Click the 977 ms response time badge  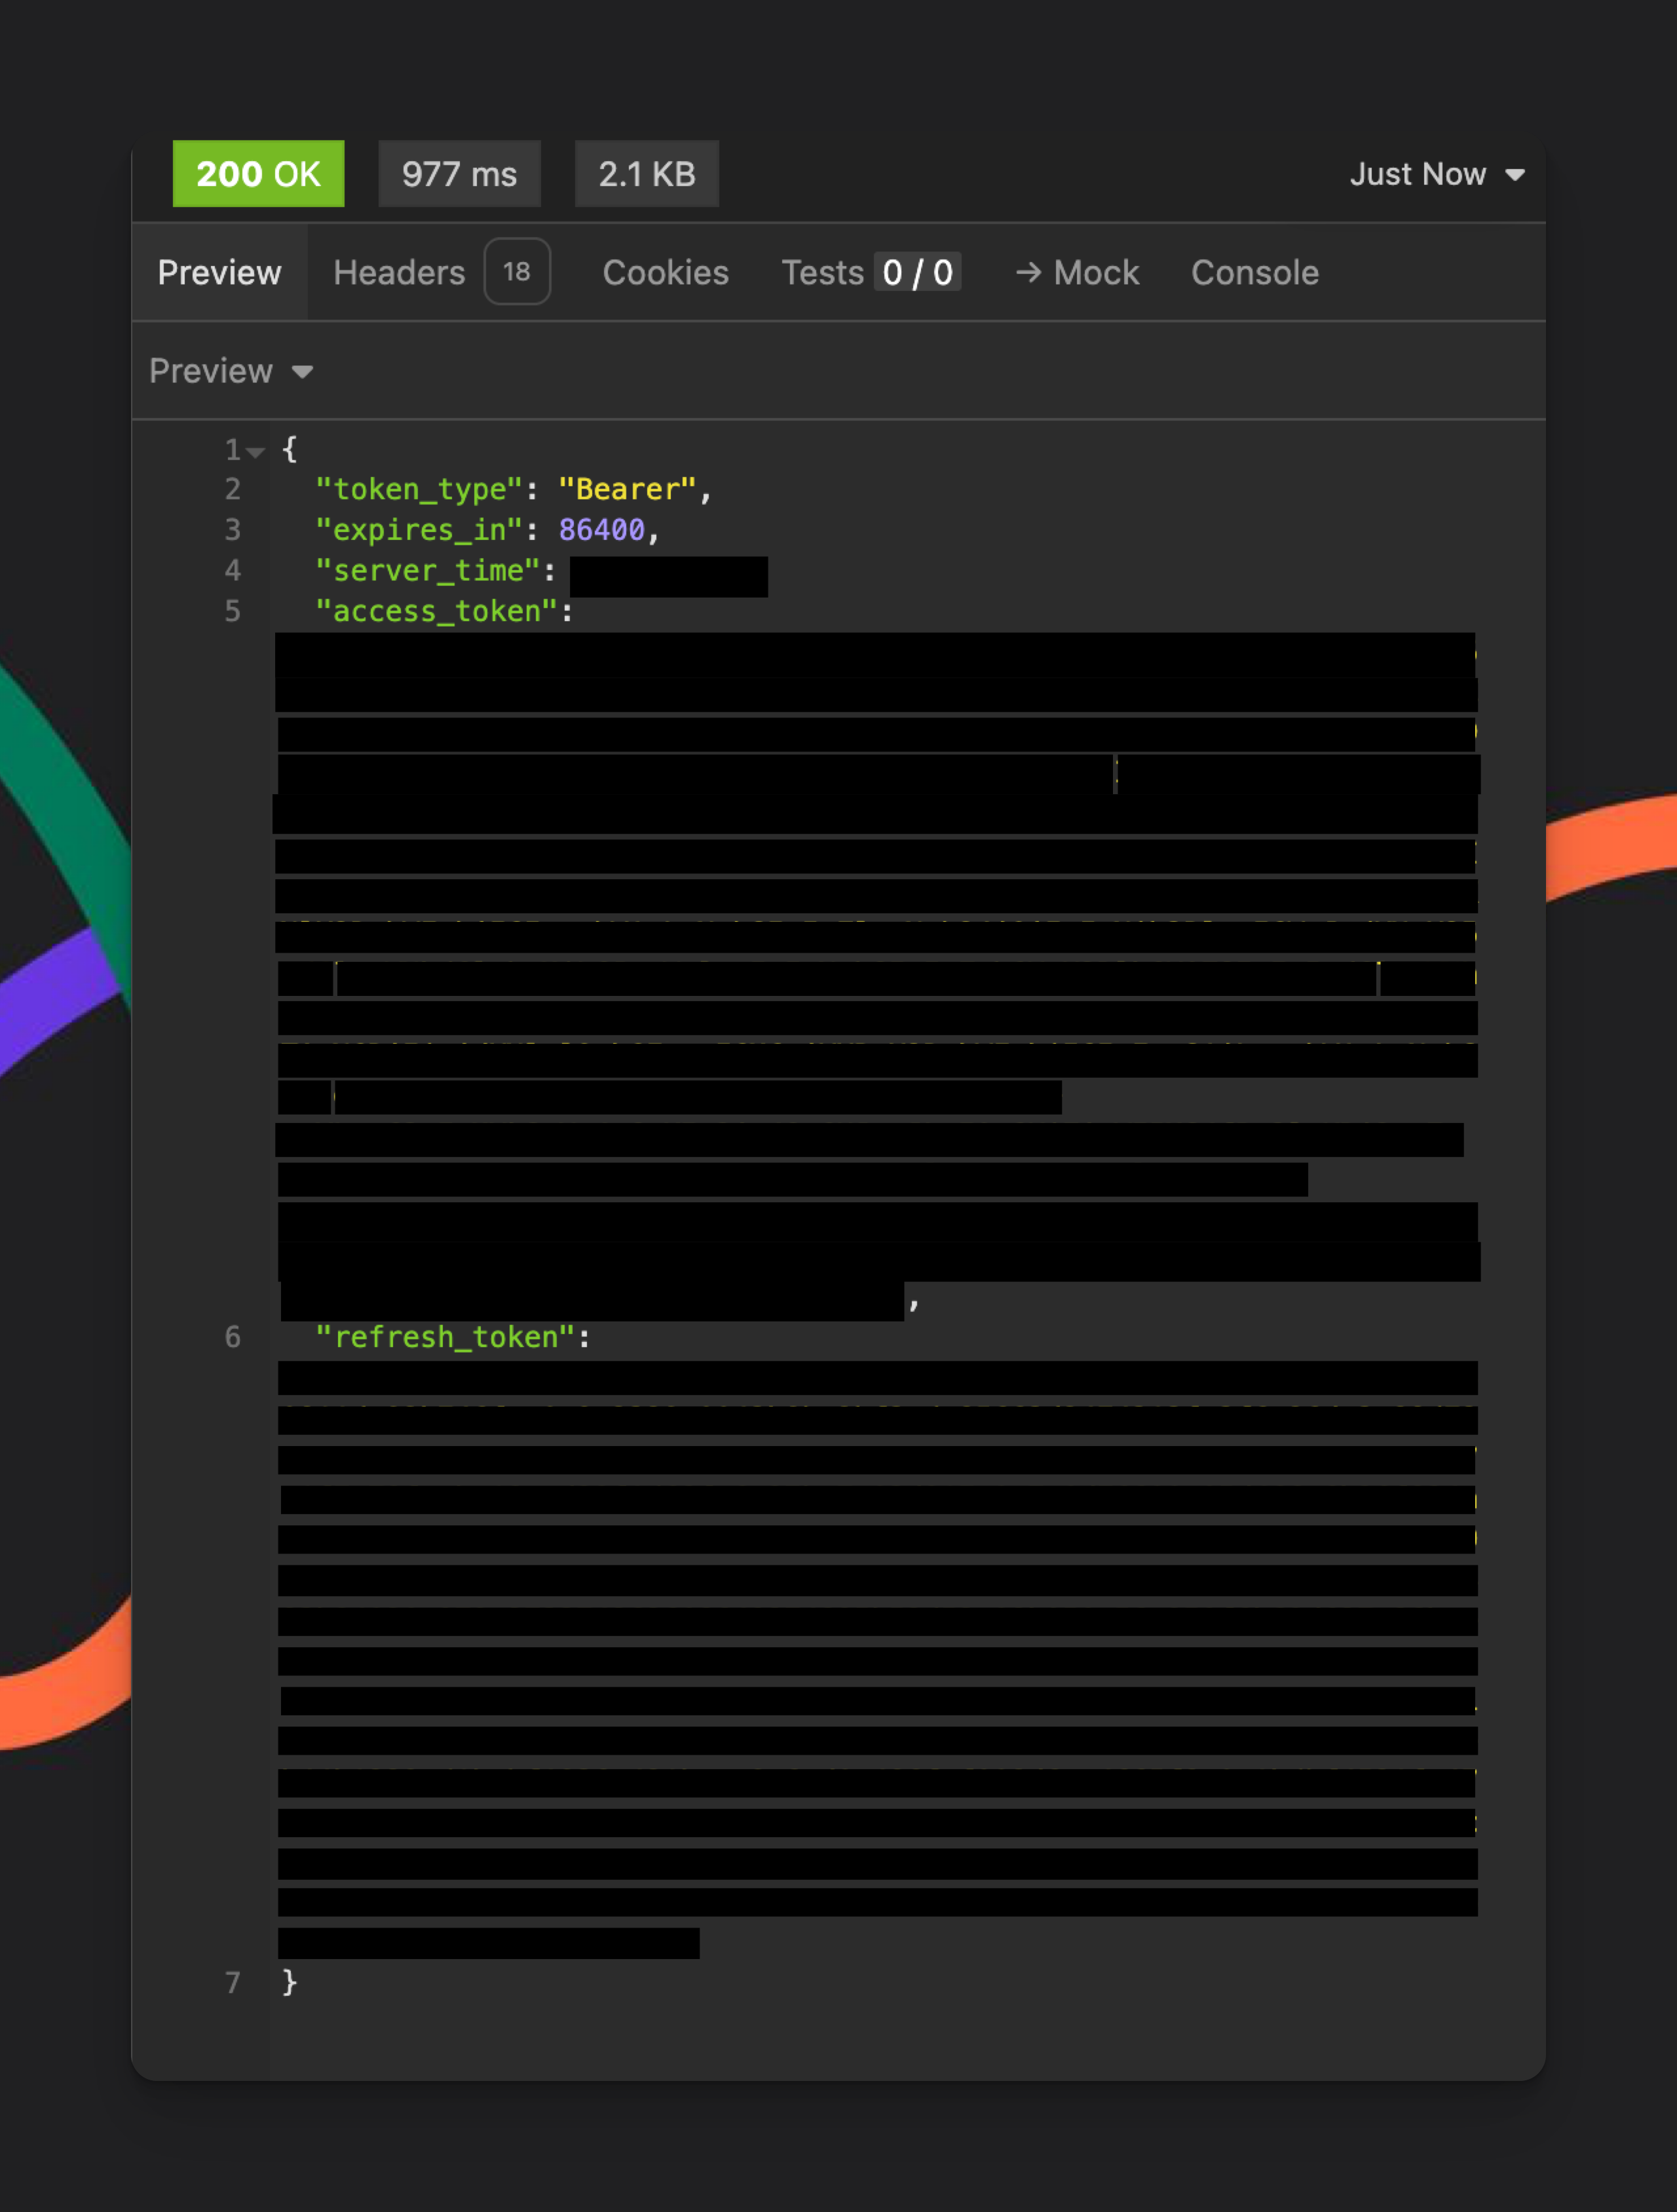click(459, 174)
